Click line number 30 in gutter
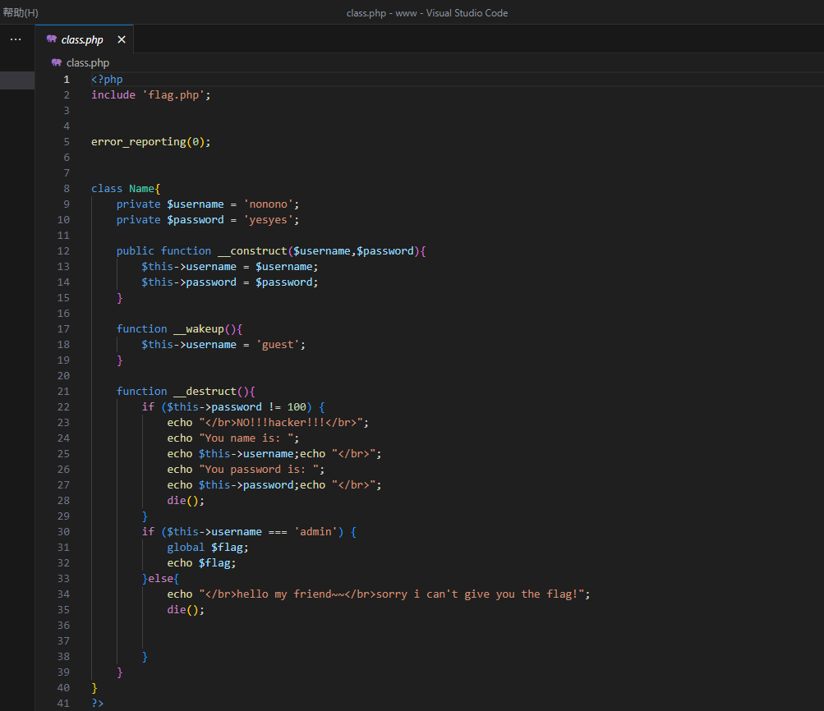 tap(63, 531)
